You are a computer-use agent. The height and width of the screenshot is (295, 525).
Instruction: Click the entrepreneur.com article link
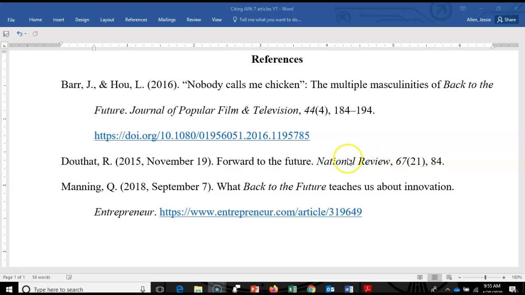(x=260, y=212)
